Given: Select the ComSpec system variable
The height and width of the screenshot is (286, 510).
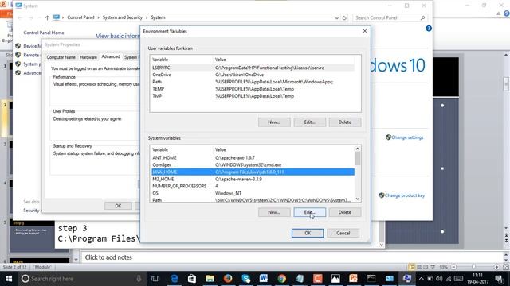Looking at the screenshot, I should pos(253,164).
